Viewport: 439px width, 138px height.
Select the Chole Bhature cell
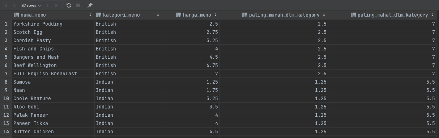coord(53,98)
